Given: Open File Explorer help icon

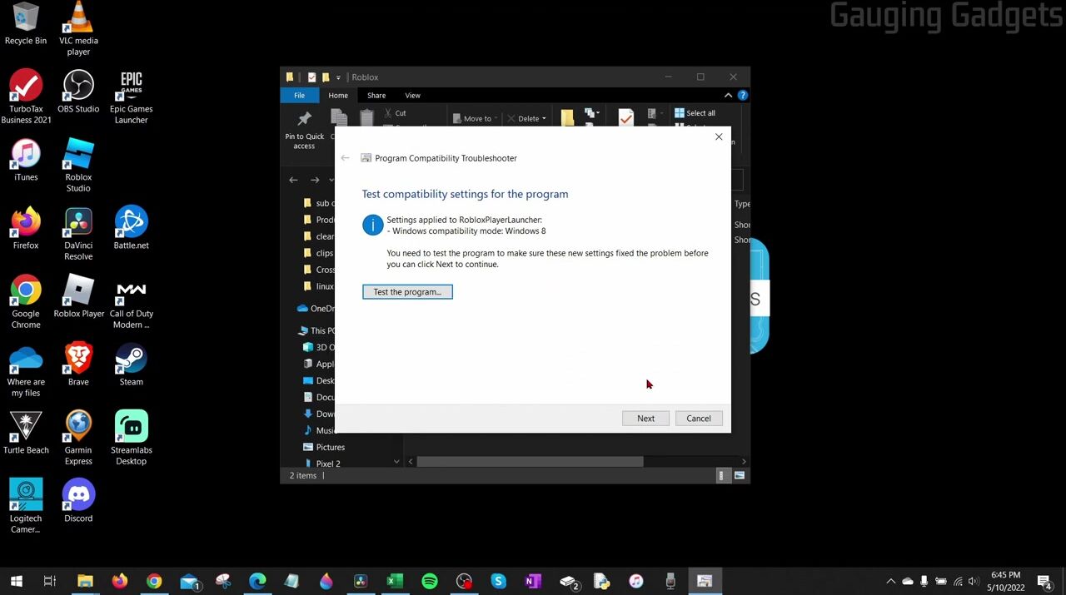Looking at the screenshot, I should point(742,96).
